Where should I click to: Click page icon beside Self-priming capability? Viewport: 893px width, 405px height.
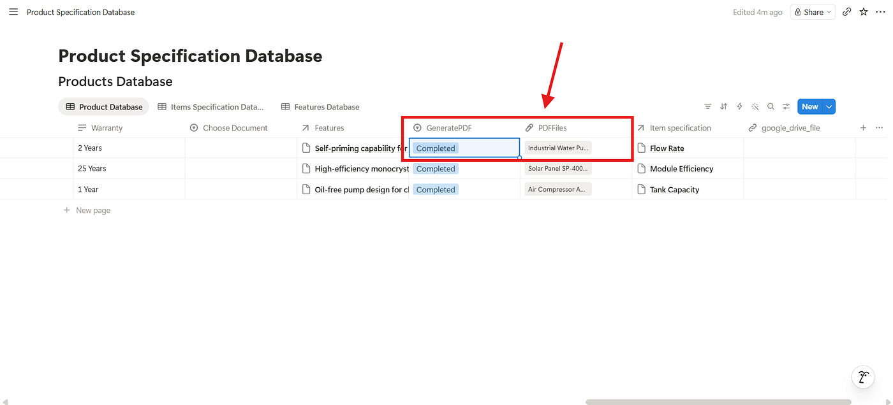pos(306,148)
